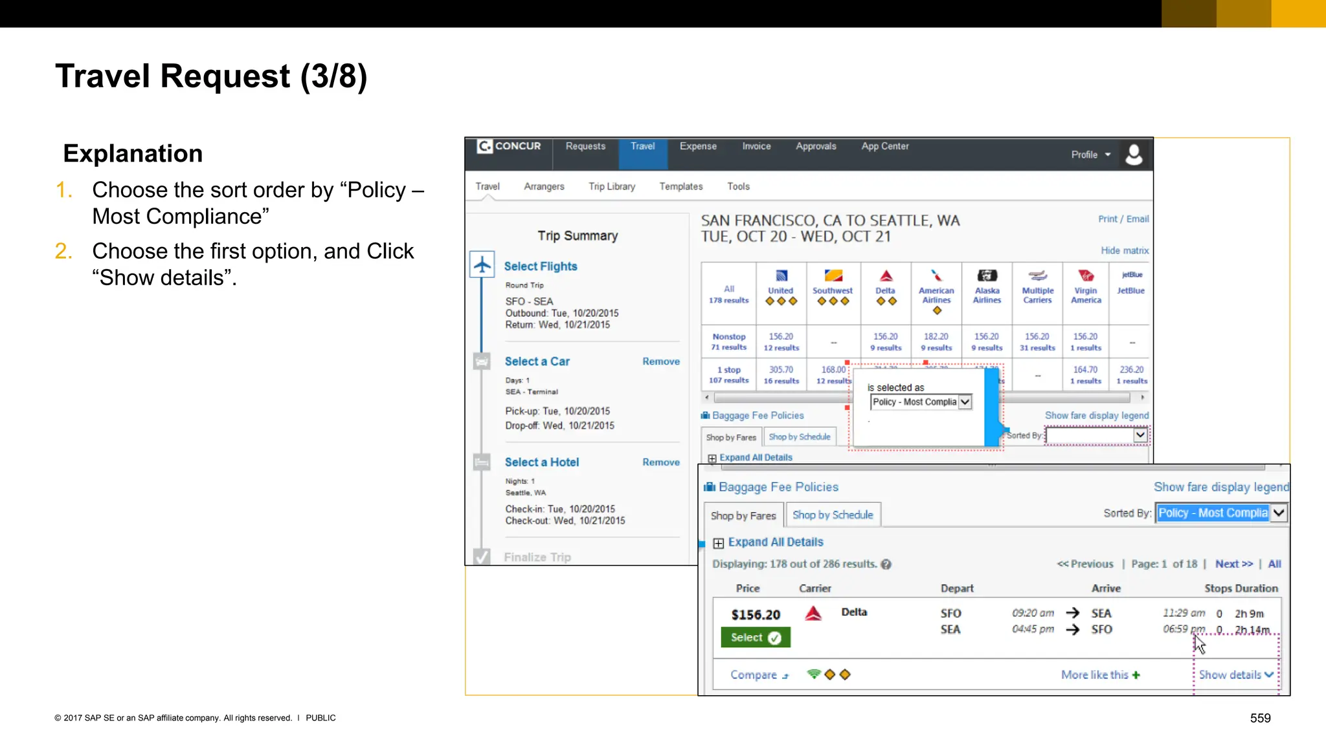Remove the hotel from Trip Summary
The height and width of the screenshot is (745, 1326).
tap(661, 462)
